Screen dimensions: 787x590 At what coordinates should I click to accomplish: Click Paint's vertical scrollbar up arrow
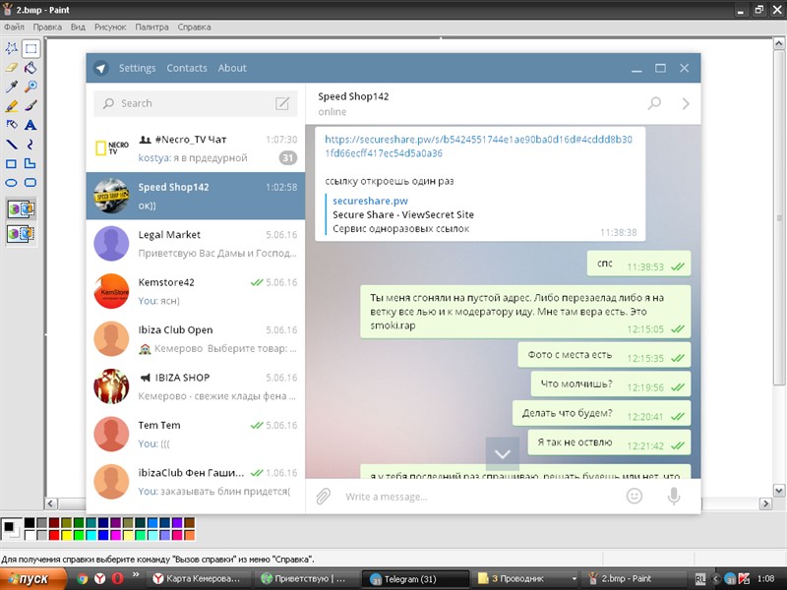779,43
